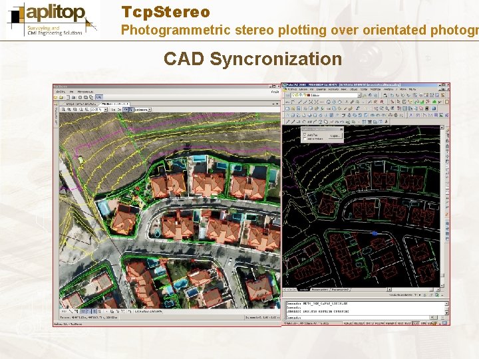Expand the layer name dropdown in TcpStereo toolbar
The image size is (479, 359).
coord(150,110)
